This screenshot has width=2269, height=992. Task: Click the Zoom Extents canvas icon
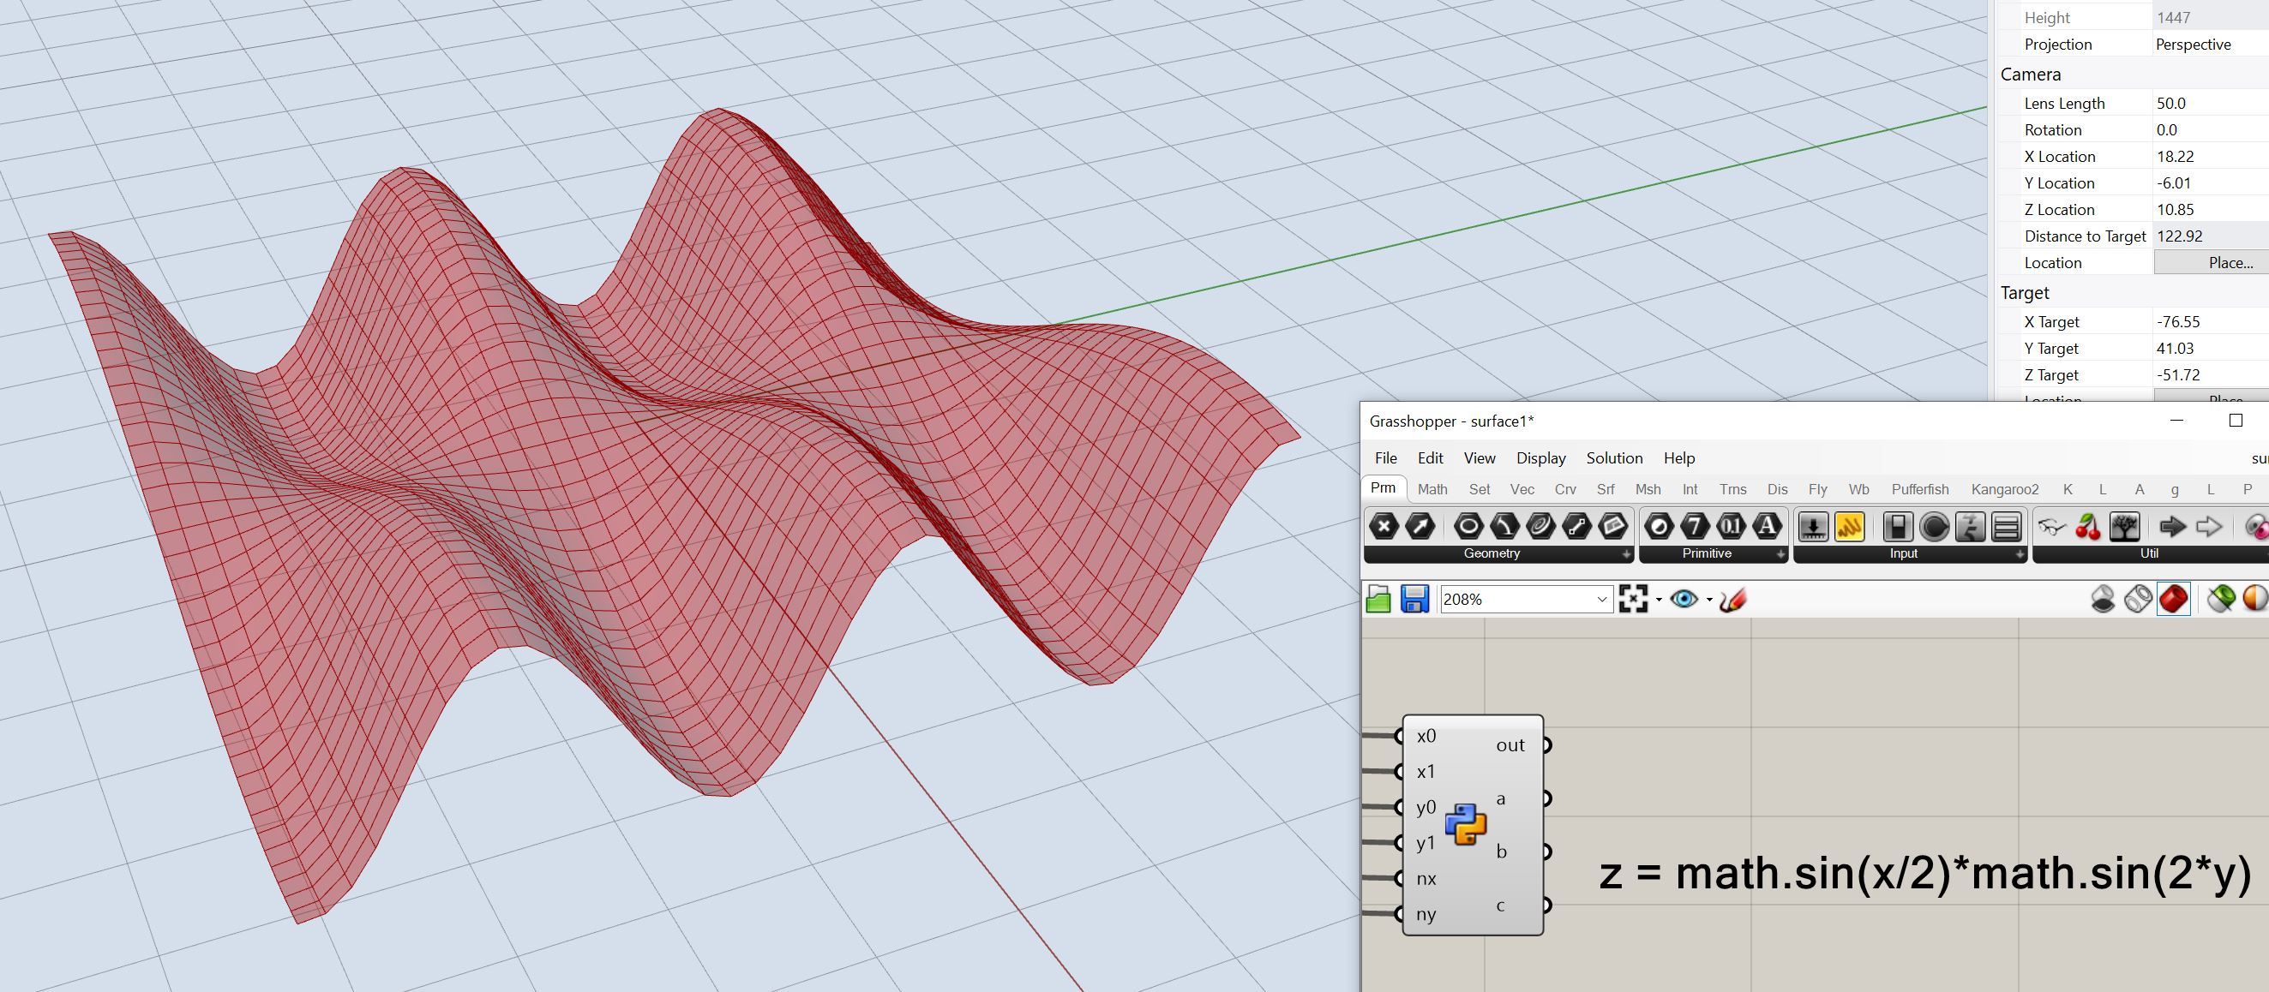(1633, 600)
